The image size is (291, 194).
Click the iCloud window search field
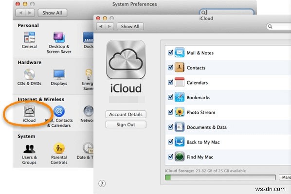point(279,27)
